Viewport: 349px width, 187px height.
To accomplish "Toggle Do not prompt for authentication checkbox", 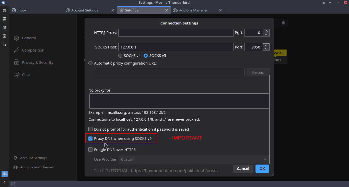I will pyautogui.click(x=90, y=129).
